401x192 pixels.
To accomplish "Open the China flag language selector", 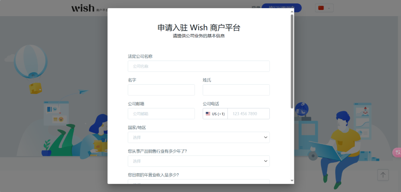I will (324, 8).
